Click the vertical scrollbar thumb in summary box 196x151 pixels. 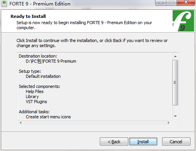175,83
